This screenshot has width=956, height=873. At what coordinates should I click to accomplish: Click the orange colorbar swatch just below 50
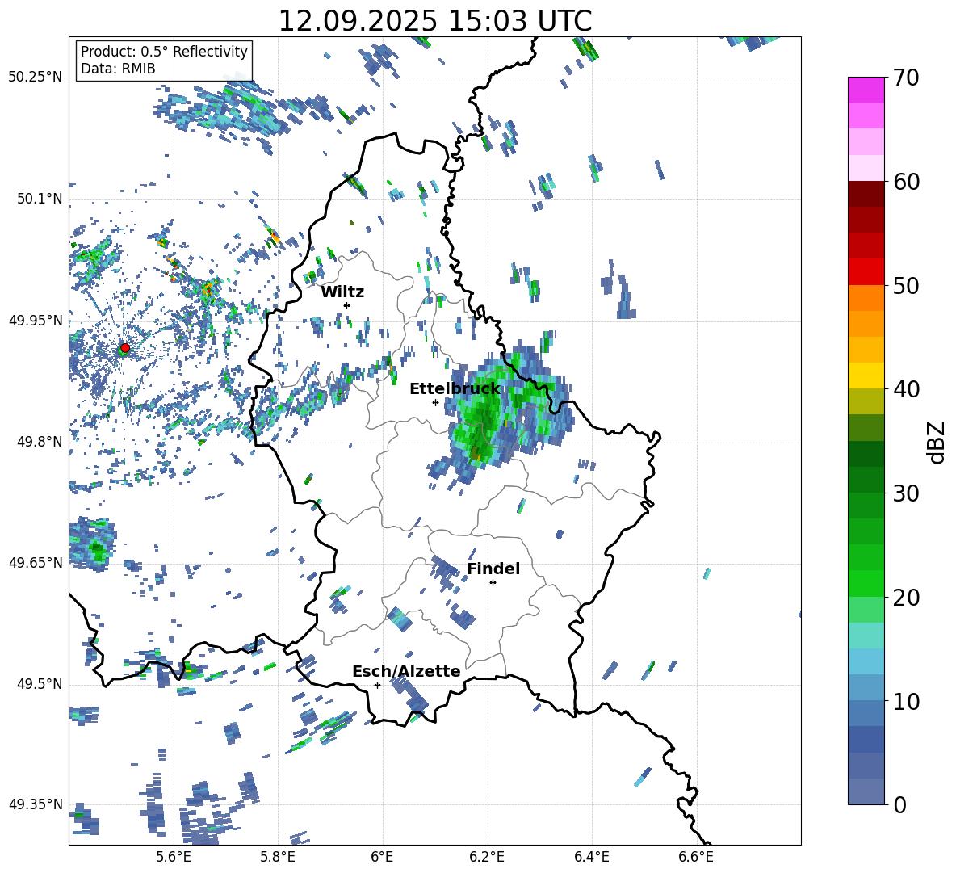point(866,298)
